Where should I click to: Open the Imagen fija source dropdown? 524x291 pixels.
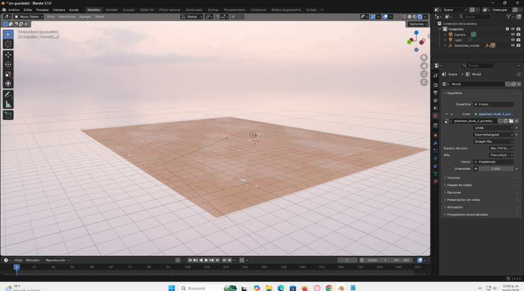[x=493, y=141]
